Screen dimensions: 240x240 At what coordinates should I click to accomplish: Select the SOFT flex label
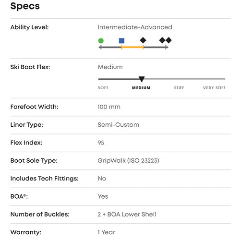click(x=103, y=88)
